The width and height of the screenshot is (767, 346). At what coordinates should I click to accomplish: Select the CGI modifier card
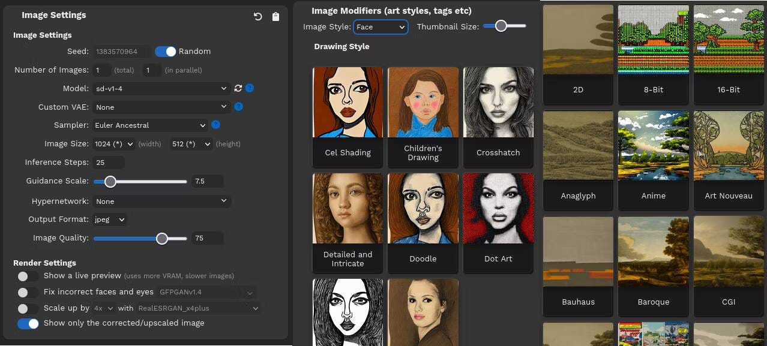[x=729, y=266]
